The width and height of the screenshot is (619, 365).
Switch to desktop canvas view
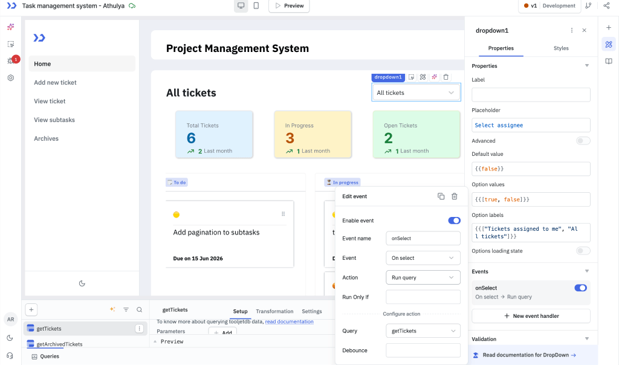coord(241,5)
